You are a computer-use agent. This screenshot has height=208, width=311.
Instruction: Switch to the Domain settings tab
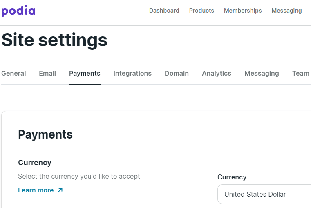tap(177, 74)
